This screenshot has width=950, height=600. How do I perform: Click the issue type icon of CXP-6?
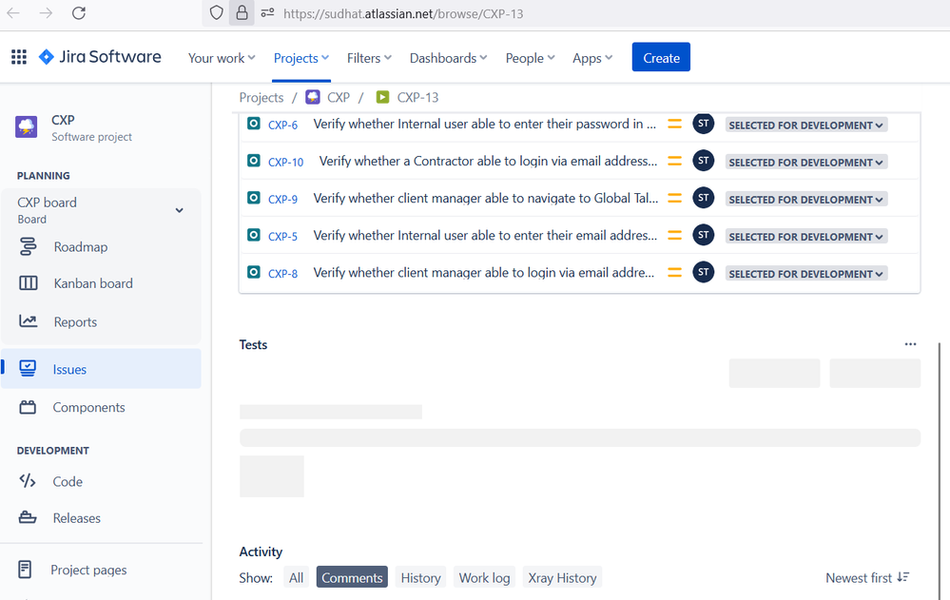coord(254,124)
